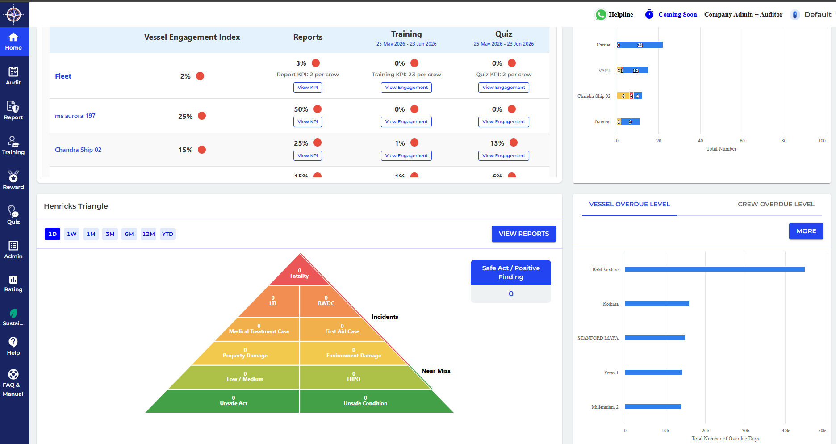The image size is (836, 444).
Task: Open the Chandra Ship 02 vessel link
Action: pyautogui.click(x=78, y=150)
